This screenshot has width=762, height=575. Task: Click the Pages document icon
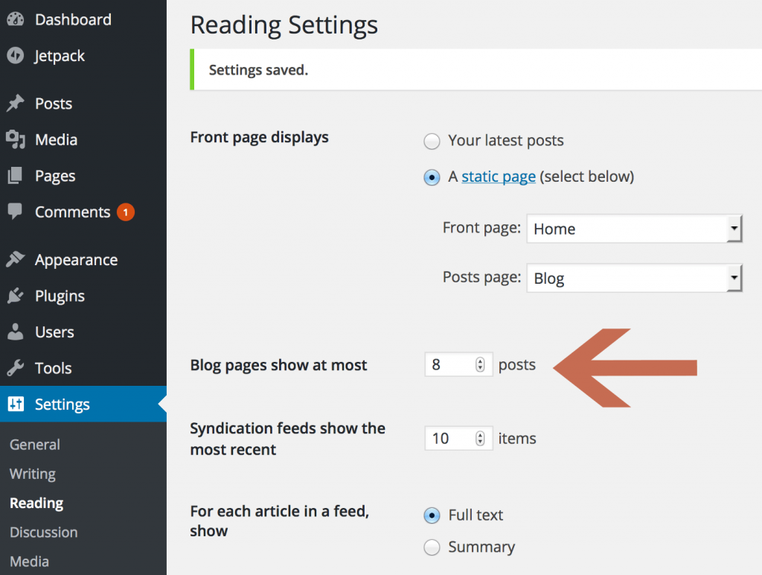coord(16,176)
